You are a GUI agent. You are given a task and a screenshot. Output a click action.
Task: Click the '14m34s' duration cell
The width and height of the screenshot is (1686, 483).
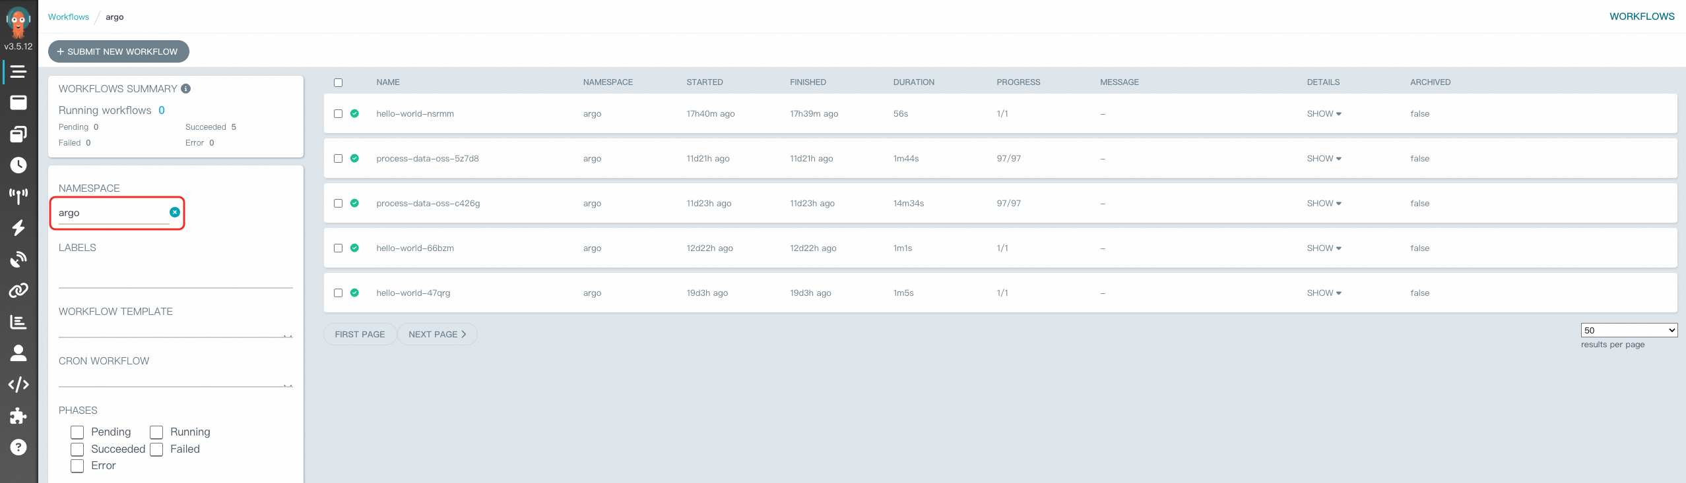point(909,203)
